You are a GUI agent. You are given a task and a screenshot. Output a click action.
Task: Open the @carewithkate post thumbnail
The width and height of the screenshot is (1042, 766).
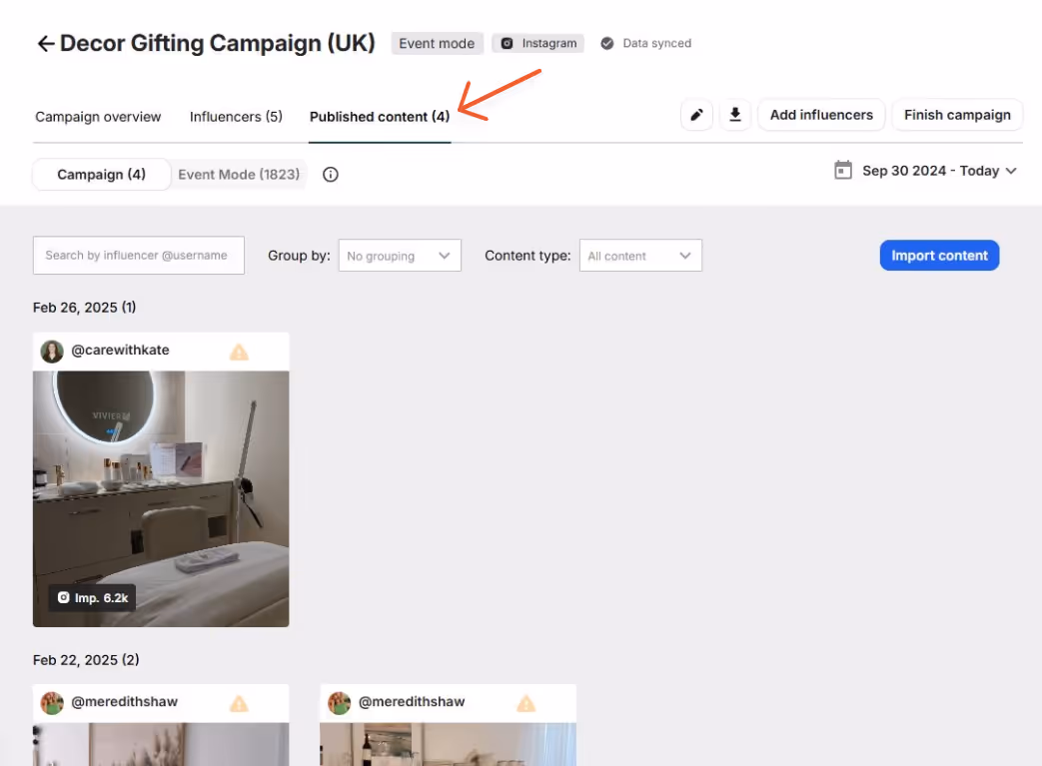[x=161, y=499]
